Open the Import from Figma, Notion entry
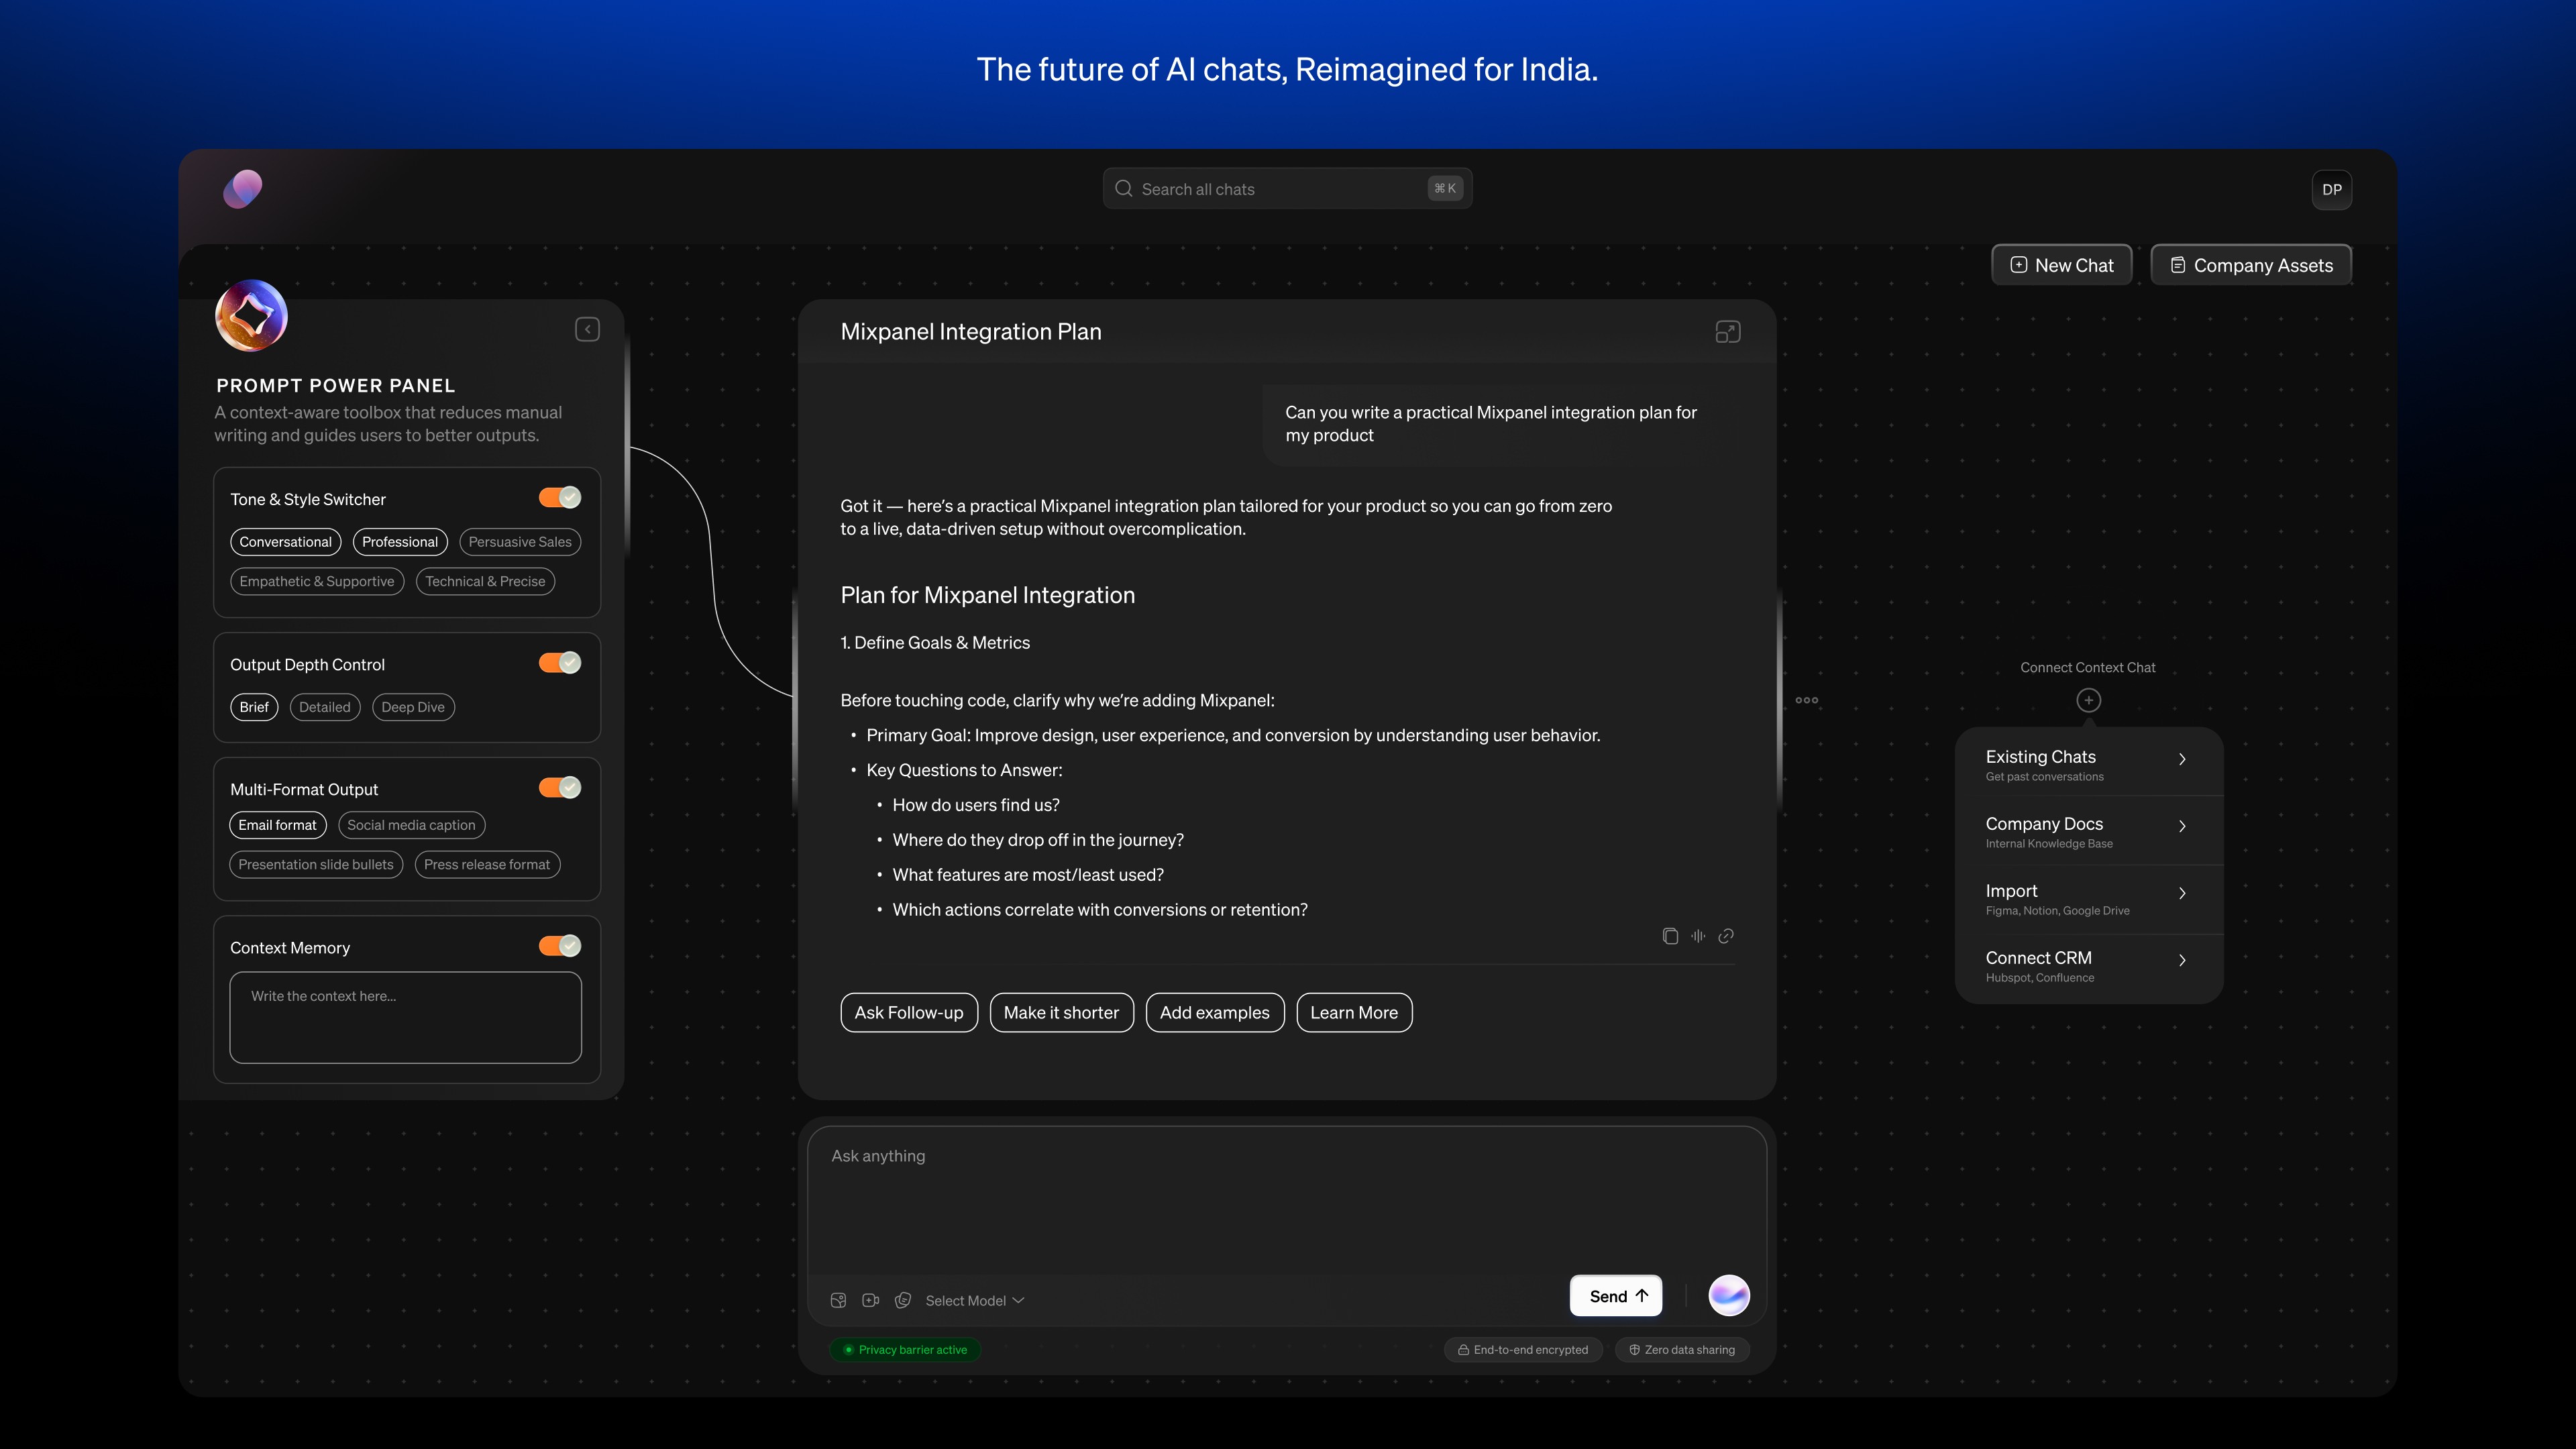 pos(2088,898)
